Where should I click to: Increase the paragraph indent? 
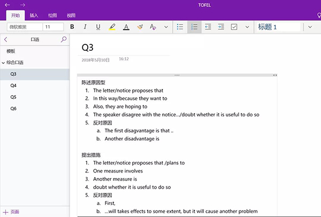click(221, 27)
